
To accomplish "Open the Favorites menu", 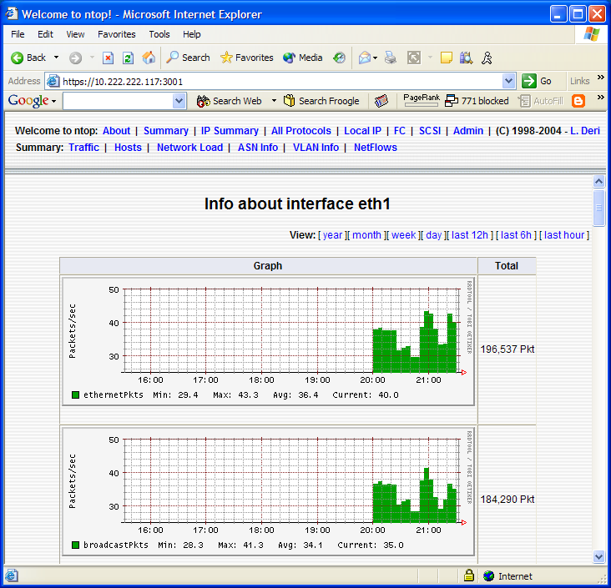I will (x=116, y=34).
